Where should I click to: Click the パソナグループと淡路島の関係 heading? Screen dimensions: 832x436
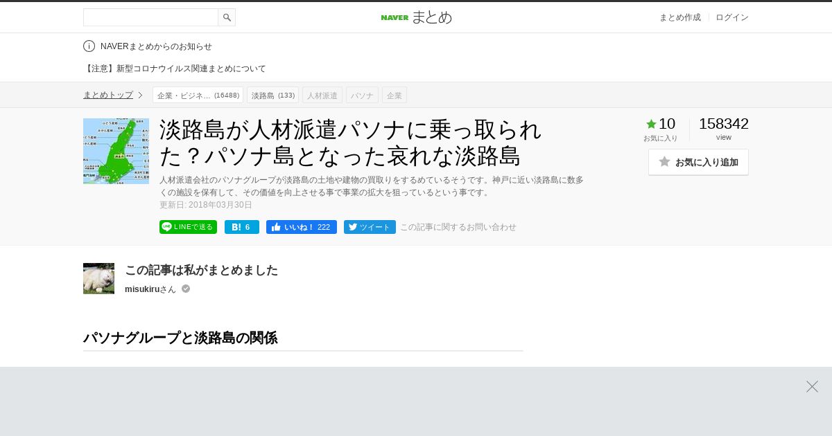click(180, 338)
